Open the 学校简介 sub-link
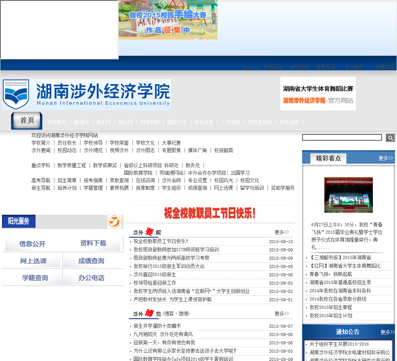 point(41,143)
